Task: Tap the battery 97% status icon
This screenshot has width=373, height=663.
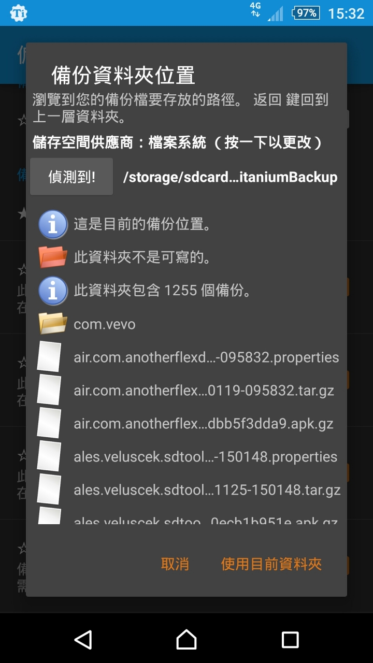Action: [x=306, y=13]
